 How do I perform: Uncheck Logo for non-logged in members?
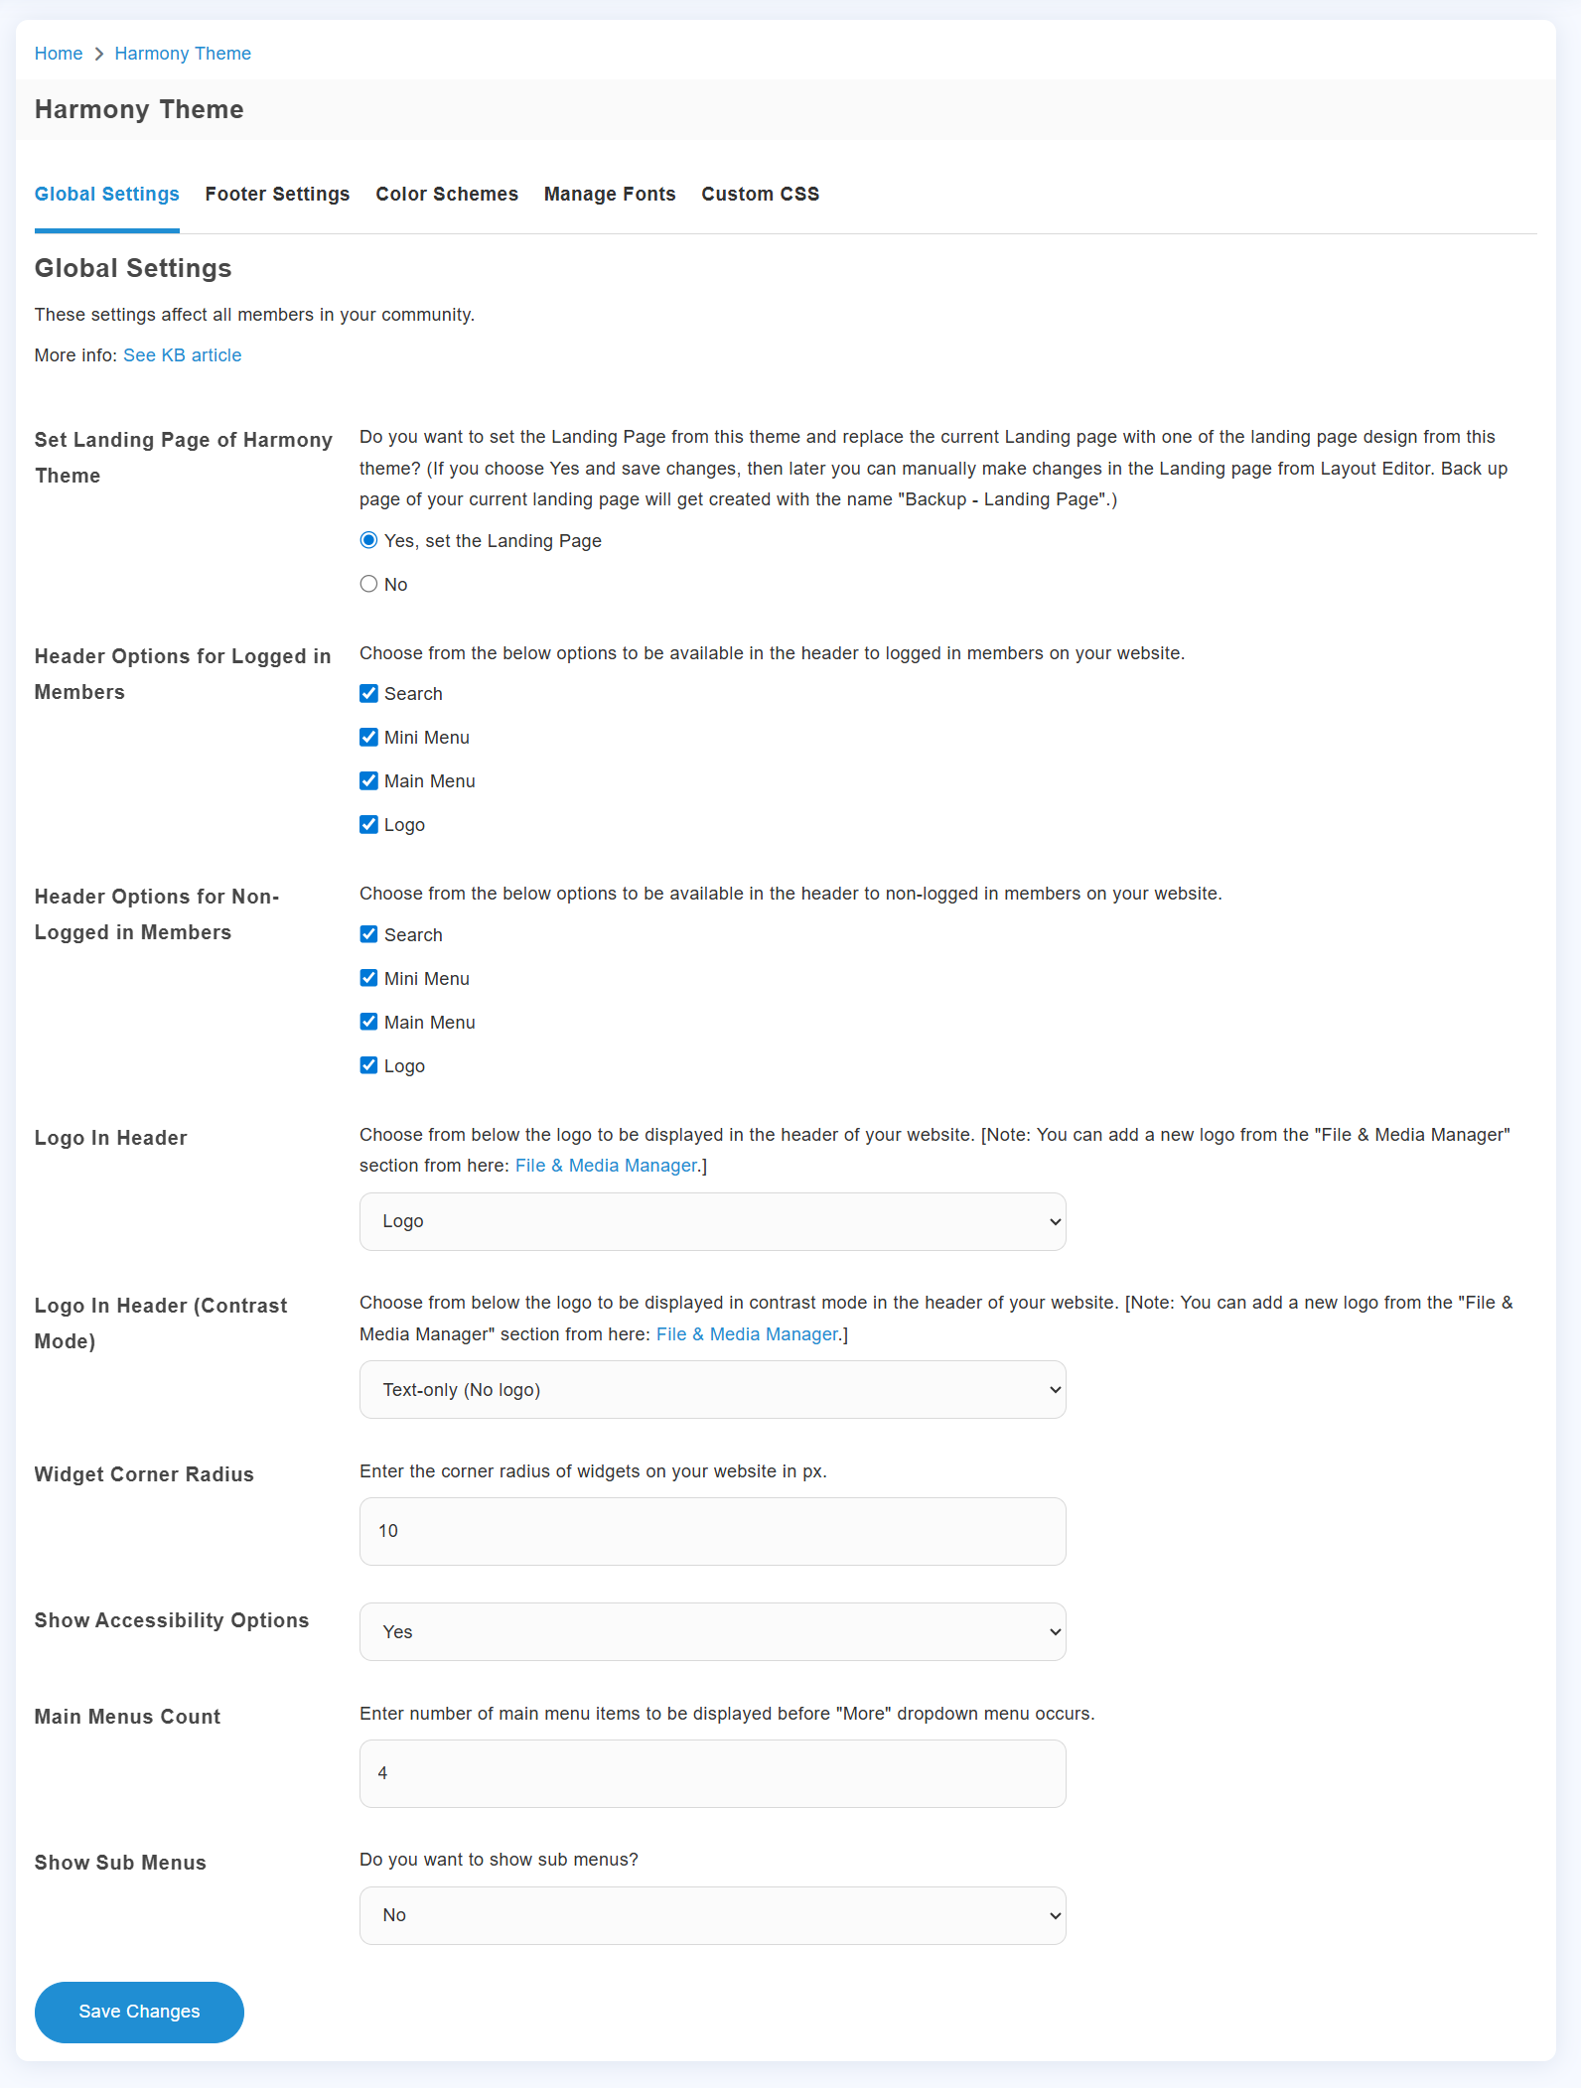(368, 1066)
